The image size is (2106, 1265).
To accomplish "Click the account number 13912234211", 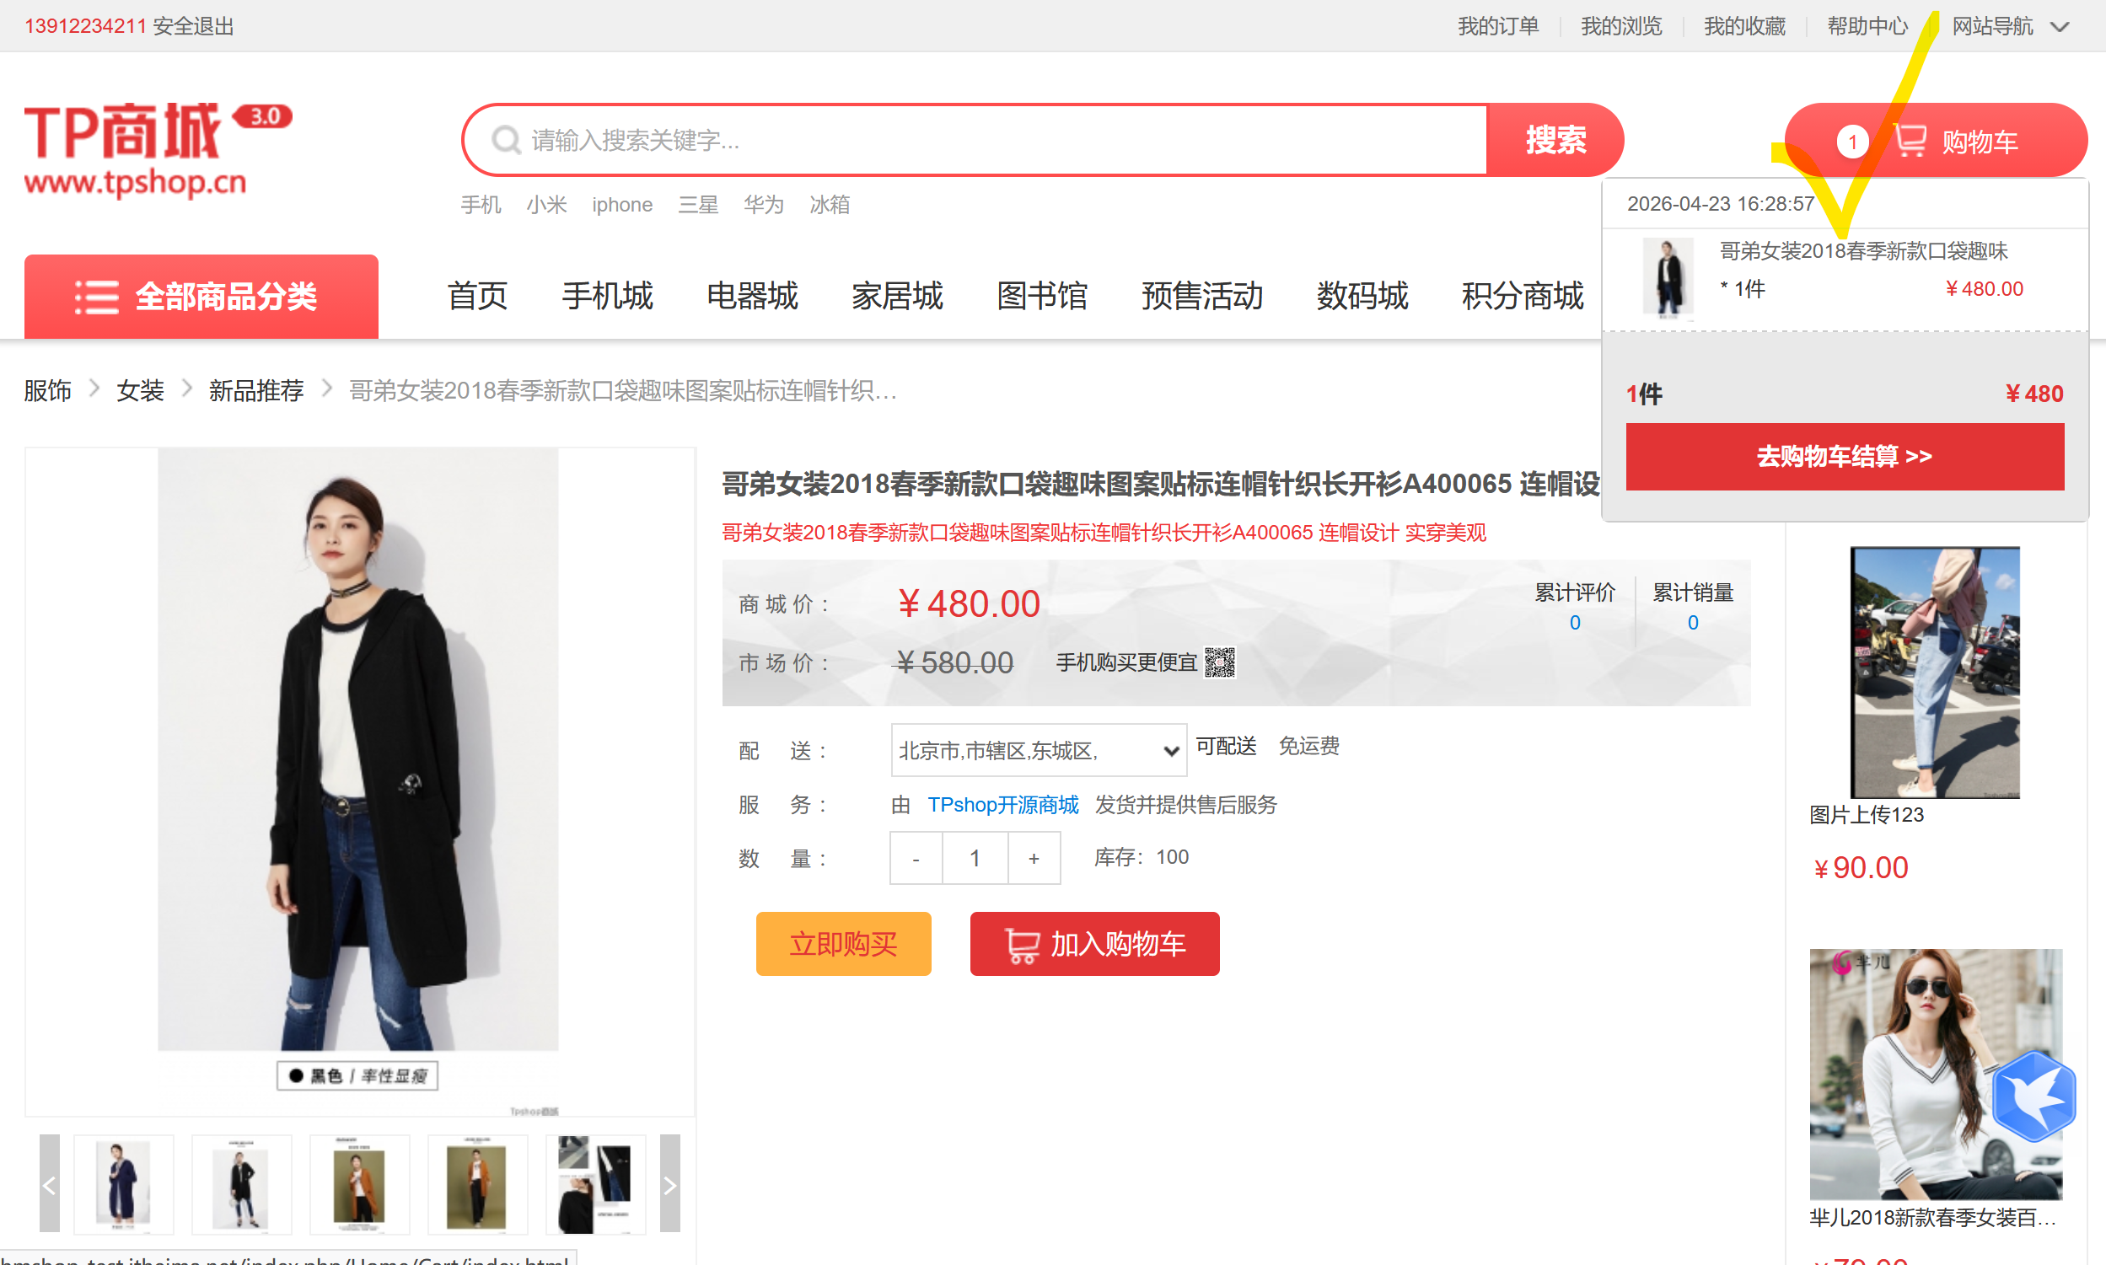I will [85, 26].
